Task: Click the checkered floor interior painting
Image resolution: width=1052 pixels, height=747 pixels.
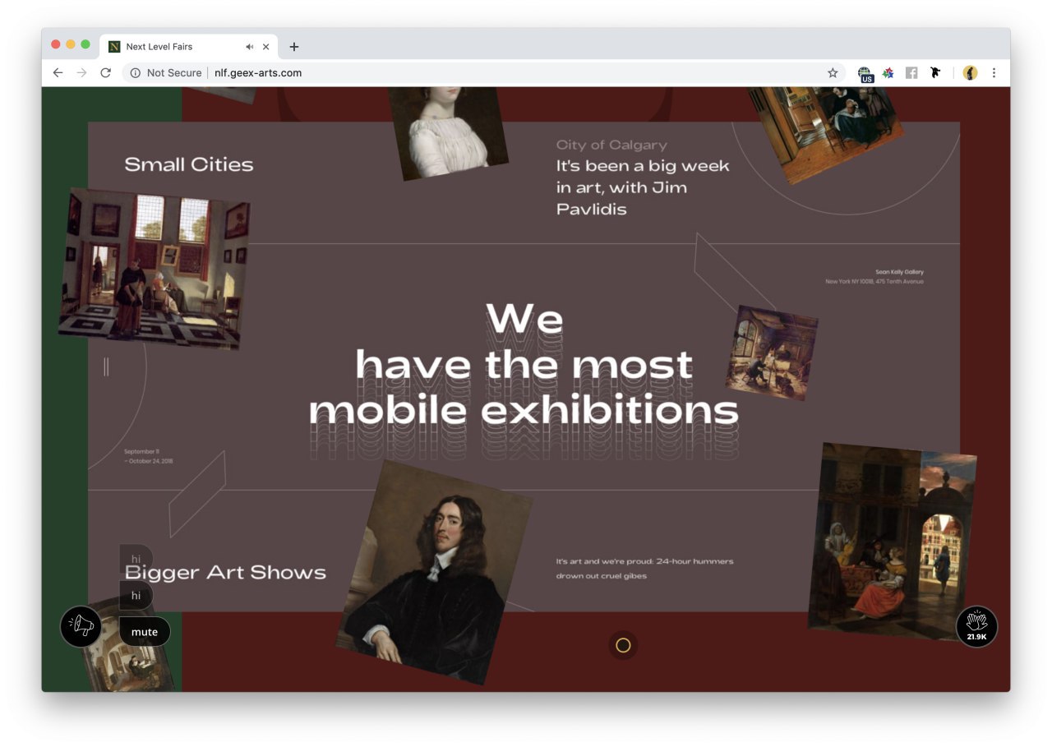Action: click(x=154, y=269)
